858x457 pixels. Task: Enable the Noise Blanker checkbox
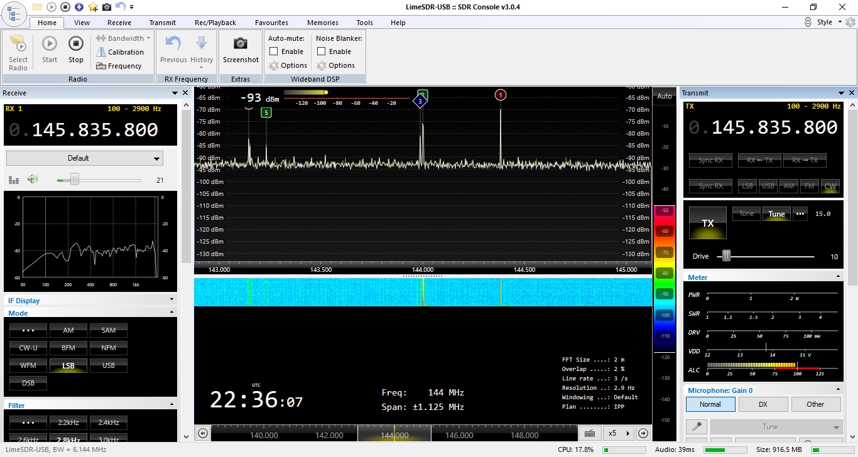321,51
